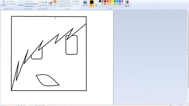This screenshot has width=189, height=106.
Task: Choose the Cloud callout shape
Action: click(69, 6)
